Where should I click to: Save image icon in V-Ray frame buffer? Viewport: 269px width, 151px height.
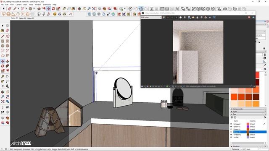coord(189,18)
